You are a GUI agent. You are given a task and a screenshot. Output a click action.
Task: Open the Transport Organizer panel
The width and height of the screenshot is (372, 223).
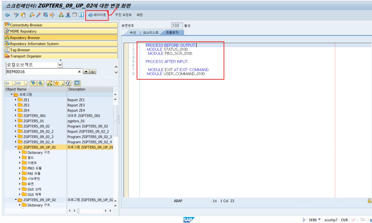(x=61, y=56)
